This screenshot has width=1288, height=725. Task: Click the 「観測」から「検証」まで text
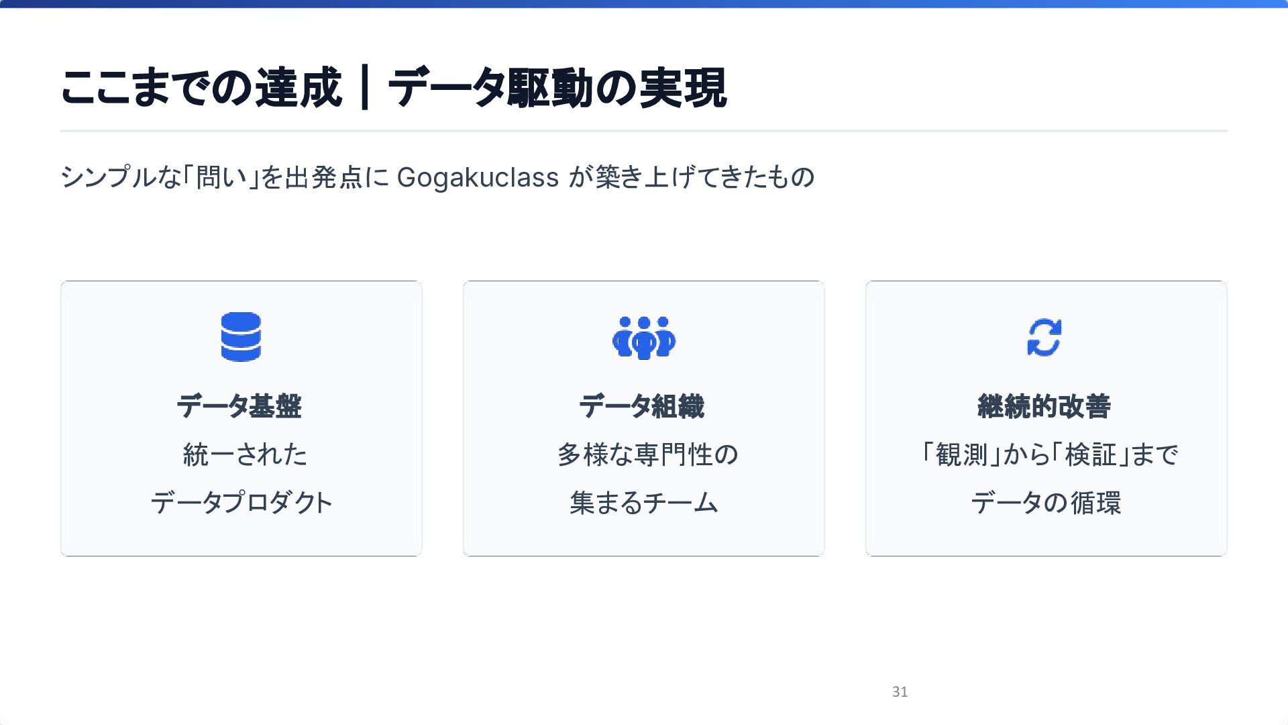pyautogui.click(x=1049, y=454)
